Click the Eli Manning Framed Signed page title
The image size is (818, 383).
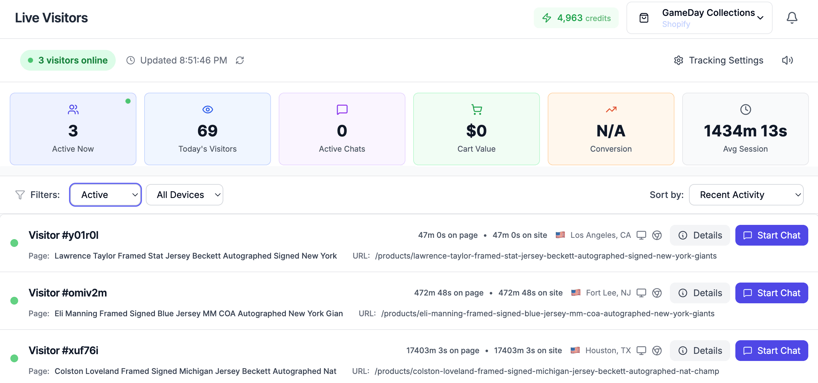[x=199, y=314]
